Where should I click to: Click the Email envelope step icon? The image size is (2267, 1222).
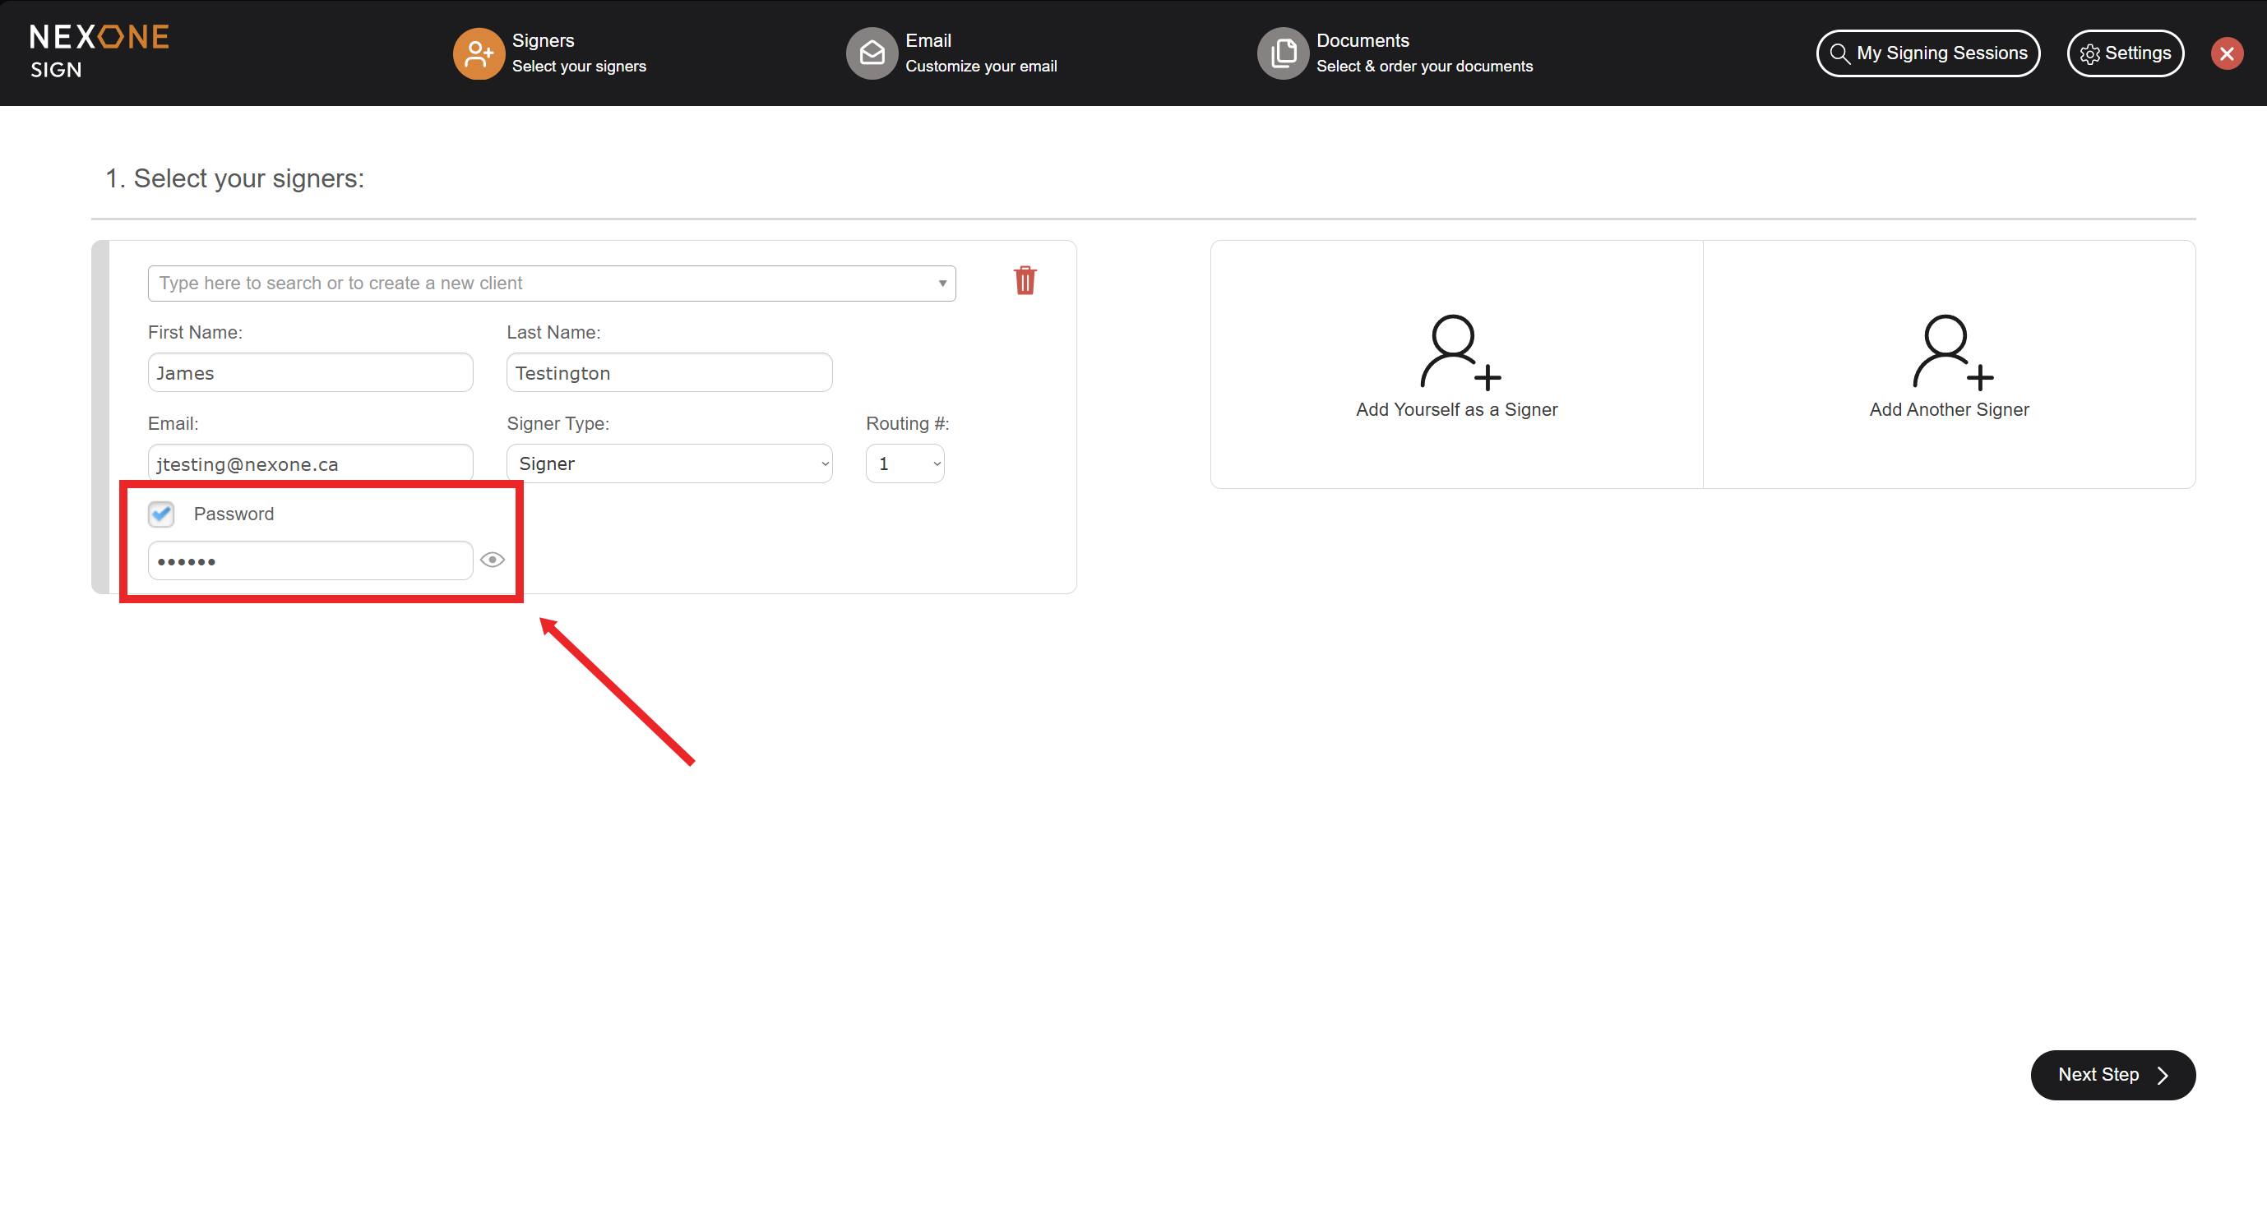[x=872, y=53]
